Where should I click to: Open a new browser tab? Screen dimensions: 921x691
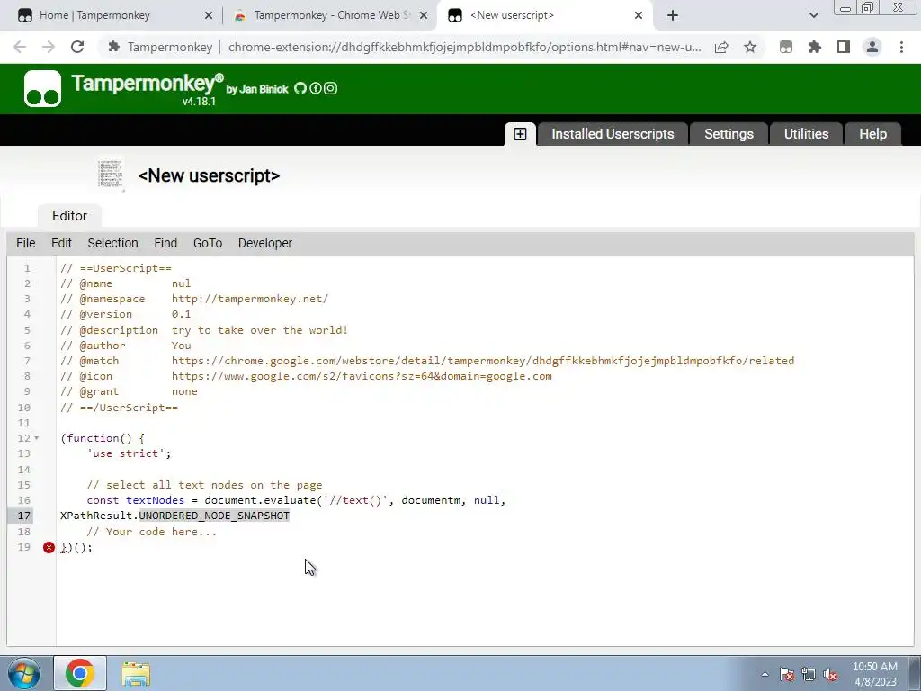pos(673,15)
